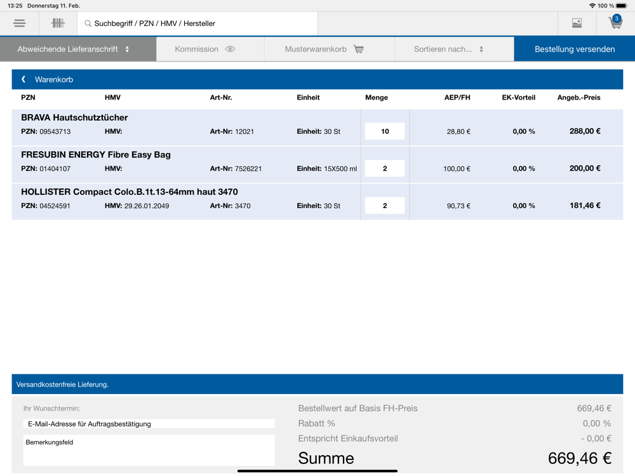Tap the cart badge showing 3

[617, 18]
